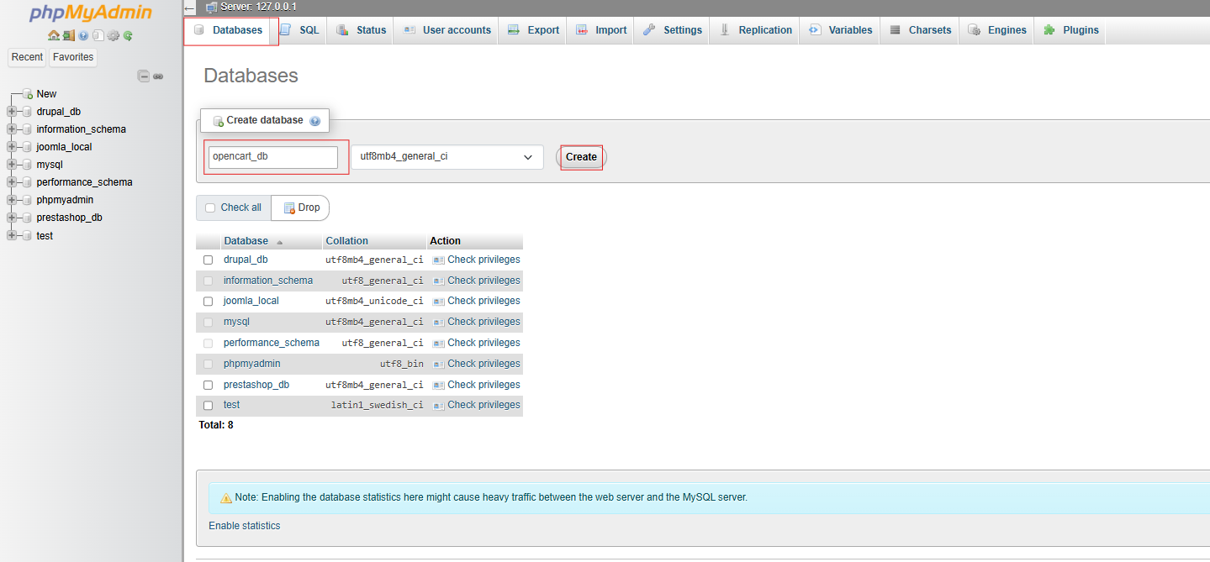The height and width of the screenshot is (562, 1210).
Task: Select the Log out door icon
Action: 68,35
